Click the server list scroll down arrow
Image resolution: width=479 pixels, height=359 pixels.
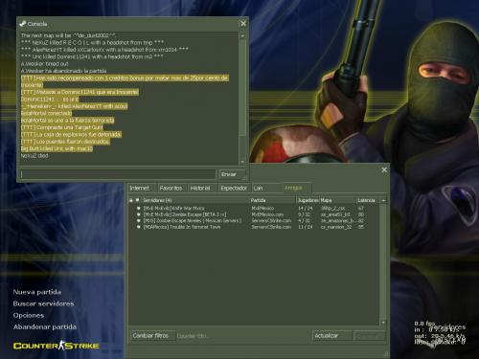click(383, 323)
